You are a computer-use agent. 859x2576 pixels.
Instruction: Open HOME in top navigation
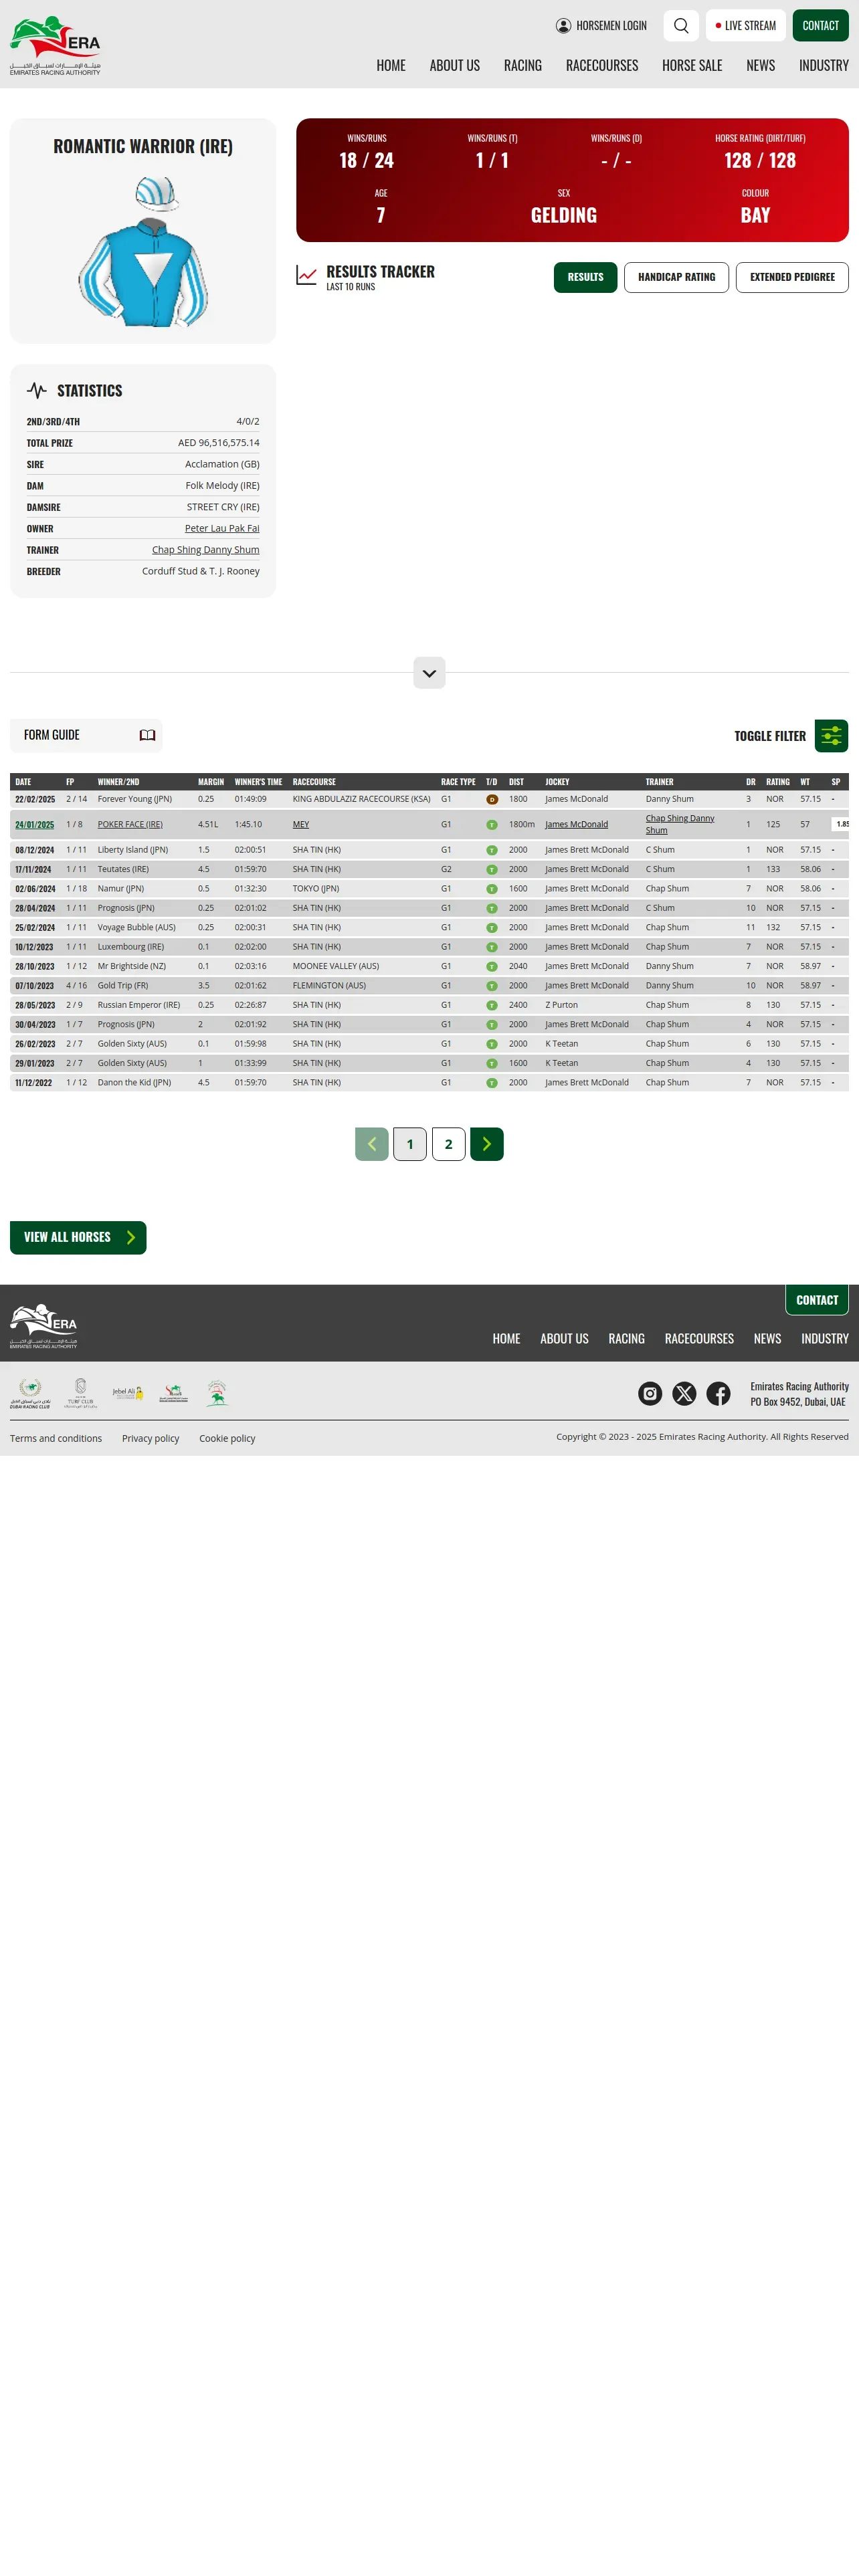pyautogui.click(x=391, y=66)
